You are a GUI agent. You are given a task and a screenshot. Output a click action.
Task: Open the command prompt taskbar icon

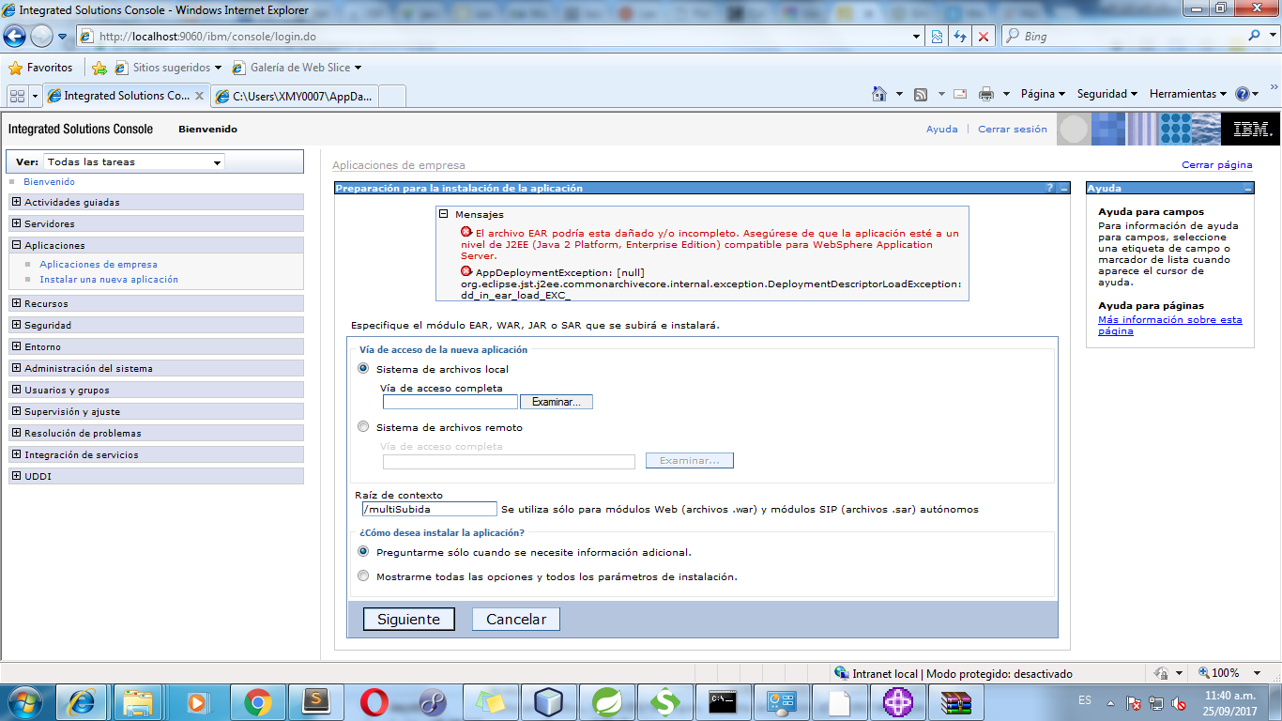pyautogui.click(x=724, y=701)
